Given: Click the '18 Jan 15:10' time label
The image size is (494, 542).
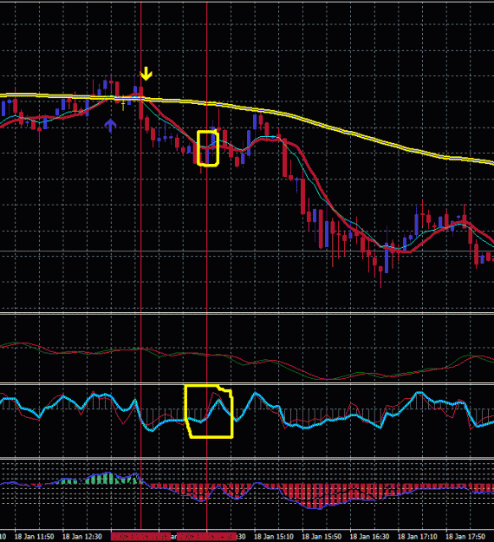Looking at the screenshot, I should click(x=274, y=537).
